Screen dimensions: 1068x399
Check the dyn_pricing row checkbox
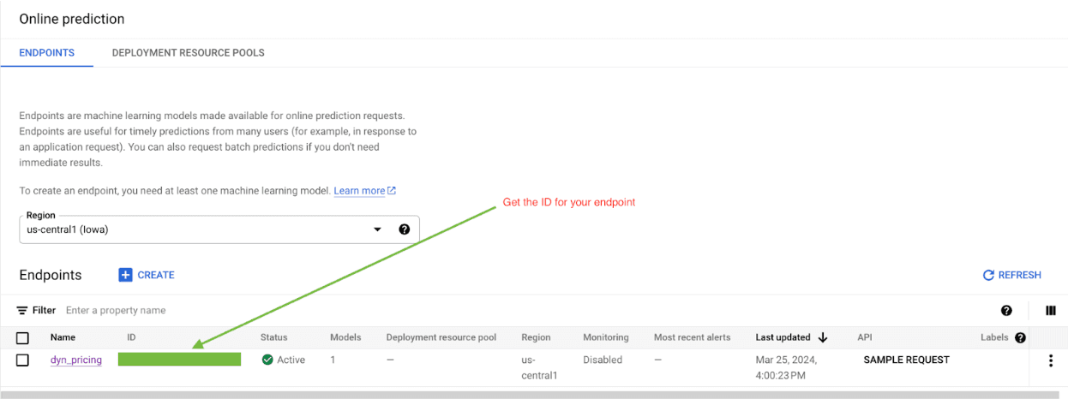(x=23, y=360)
